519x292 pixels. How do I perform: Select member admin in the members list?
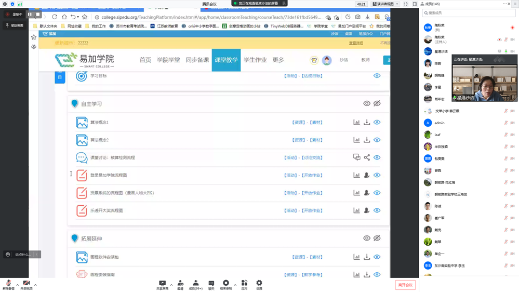pos(439,123)
